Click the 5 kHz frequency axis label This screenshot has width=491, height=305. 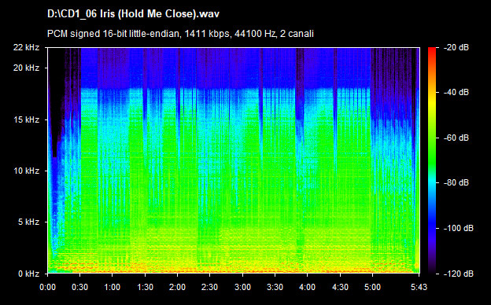click(28, 222)
